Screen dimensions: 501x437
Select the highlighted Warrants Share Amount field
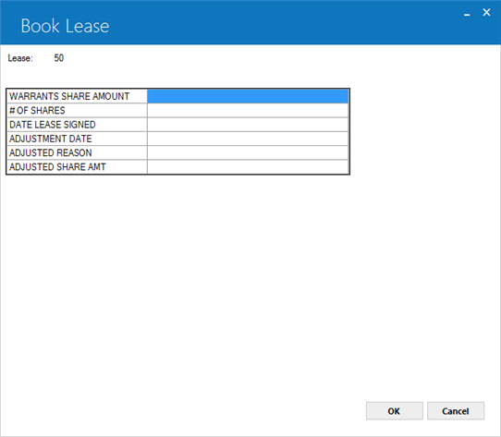[x=248, y=96]
